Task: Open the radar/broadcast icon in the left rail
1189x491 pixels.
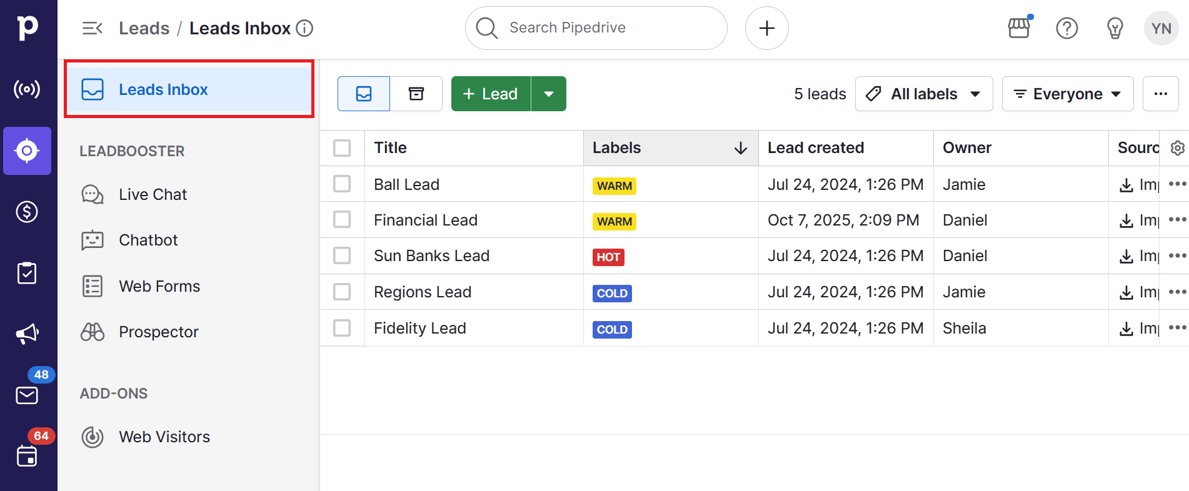Action: [27, 89]
